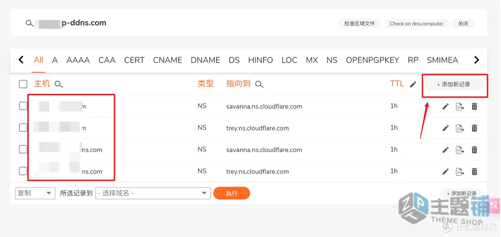Delete the last trey.ns.cloudflare.com record
The height and width of the screenshot is (237, 501).
click(x=475, y=172)
